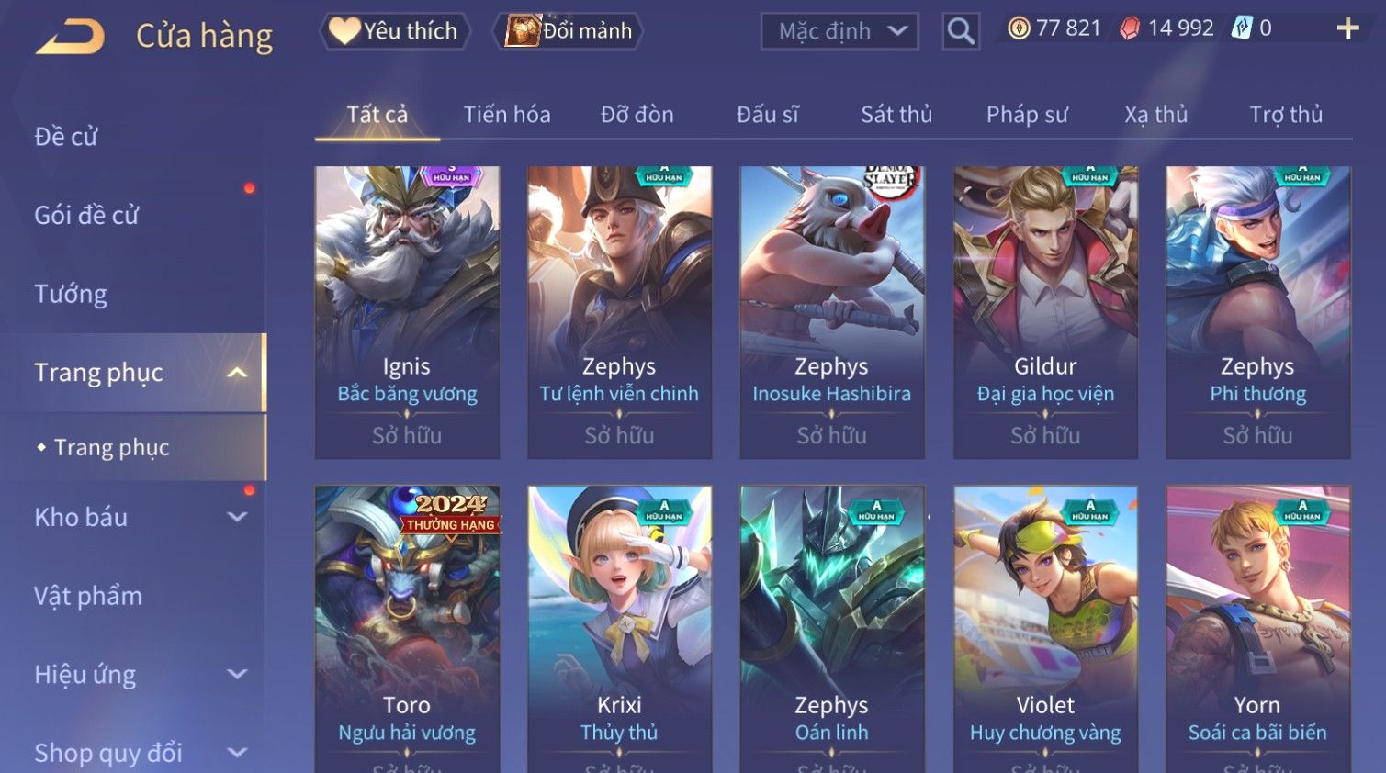The height and width of the screenshot is (773, 1386).
Task: Open Tướng in the sidebar
Action: pos(71,294)
